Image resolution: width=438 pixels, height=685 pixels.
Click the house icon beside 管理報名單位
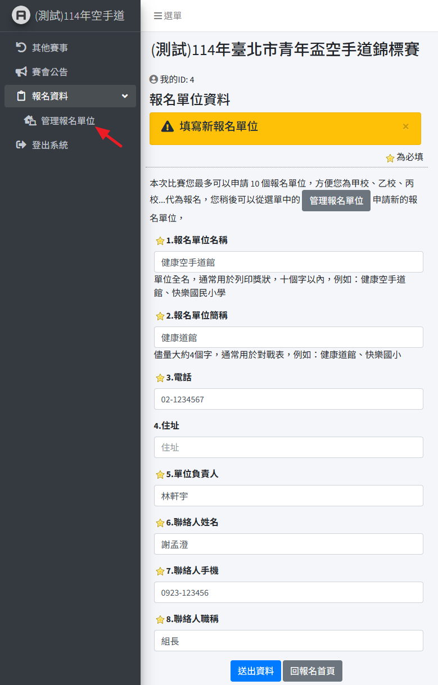coord(30,120)
